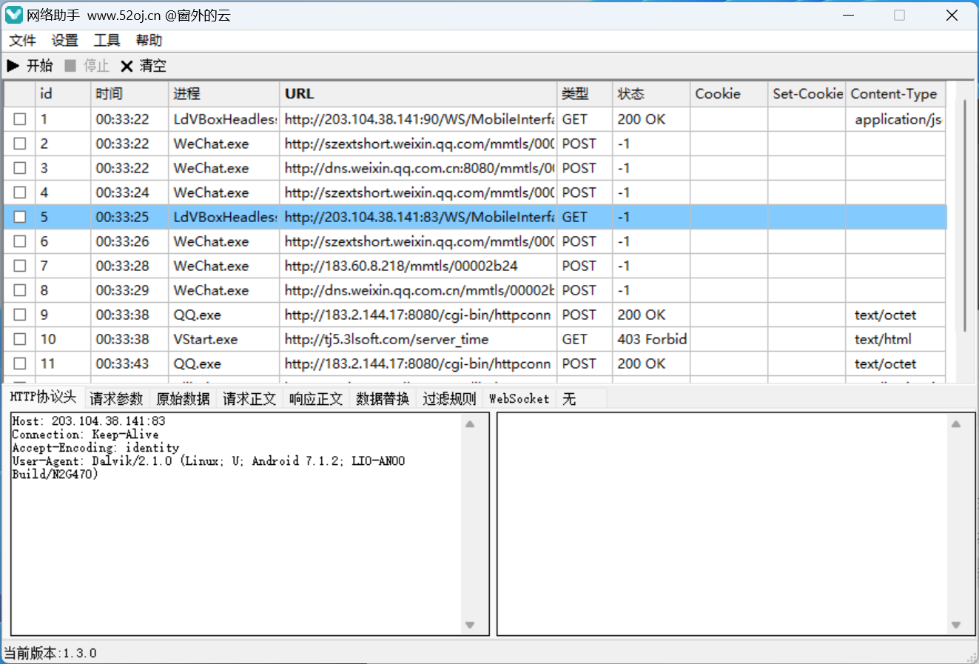Tick the checkbox for row id 4
979x664 pixels.
(x=20, y=192)
